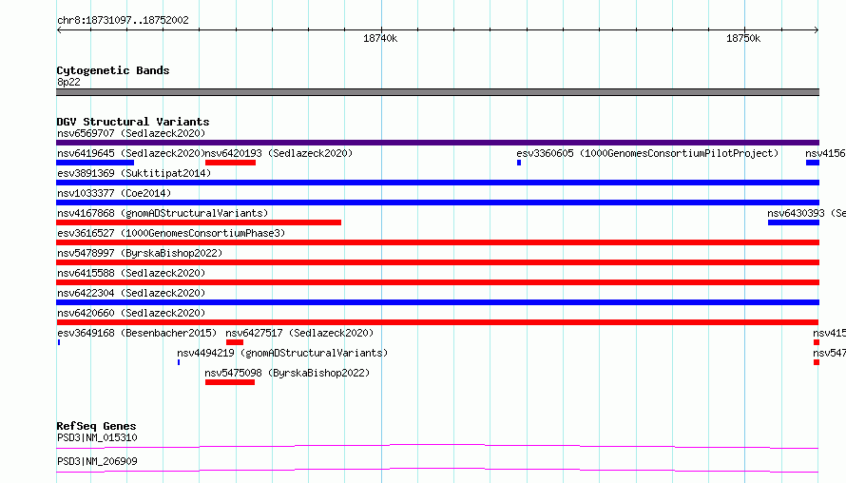Click the nsv6419645 (Sedlazeck2020) label
Image resolution: width=846 pixels, height=483 pixels.
pyautogui.click(x=130, y=153)
